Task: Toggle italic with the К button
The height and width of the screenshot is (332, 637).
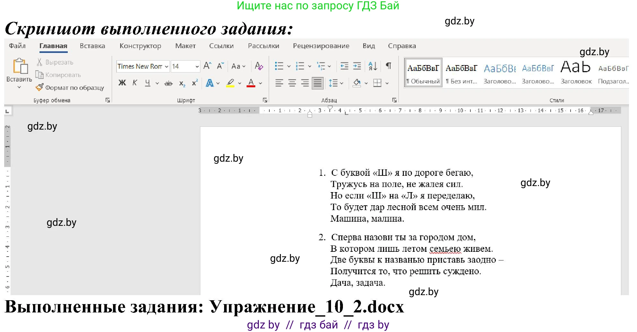Action: [135, 83]
